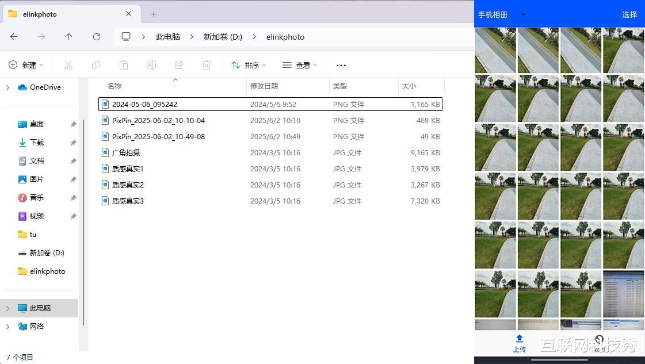This screenshot has height=364, width=645.
Task: Open the 手机相册 album dropdown arrow
Action: [523, 15]
